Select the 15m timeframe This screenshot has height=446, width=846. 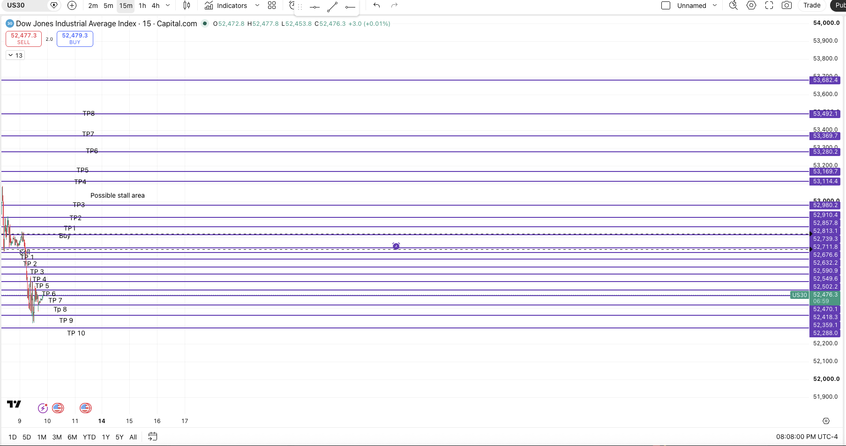pyautogui.click(x=126, y=6)
